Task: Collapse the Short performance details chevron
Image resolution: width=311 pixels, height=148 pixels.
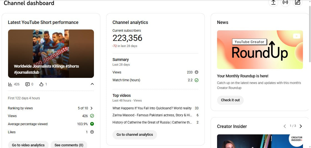Action: pyautogui.click(x=92, y=84)
